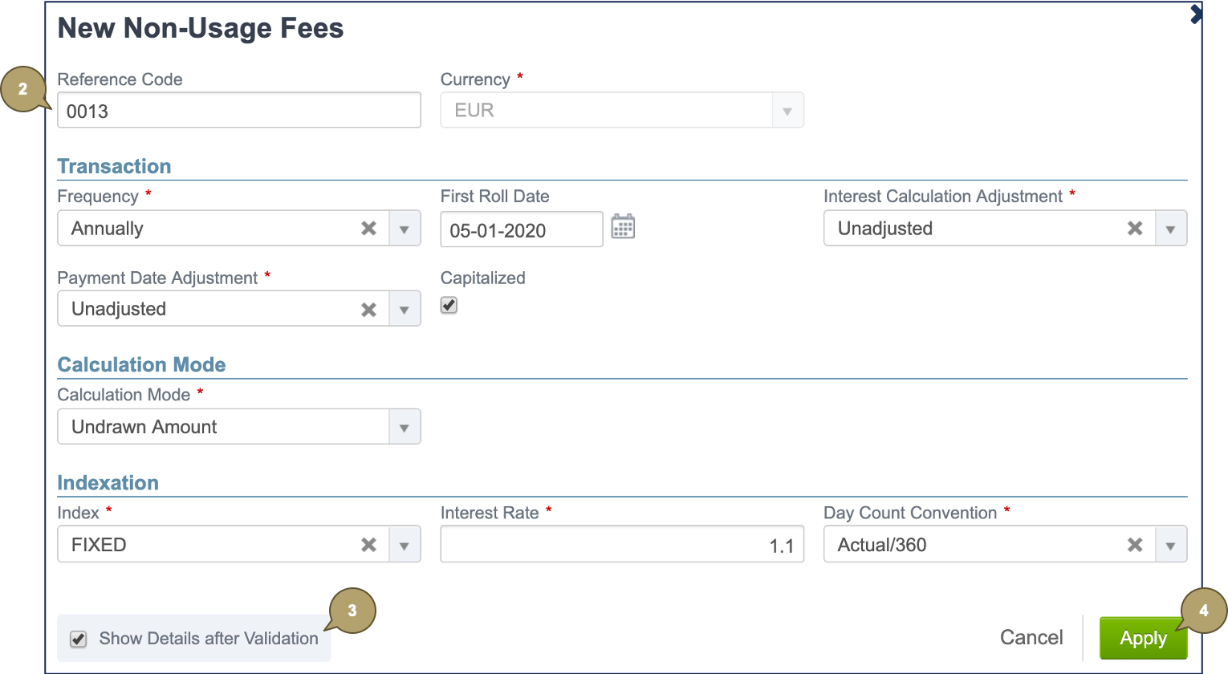Open the calendar picker for First Roll Date
This screenshot has height=674, width=1228.
[624, 226]
